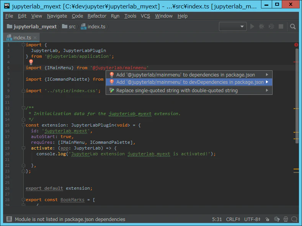Click '@jupyterlab/application' string on line 3

pos(79,56)
